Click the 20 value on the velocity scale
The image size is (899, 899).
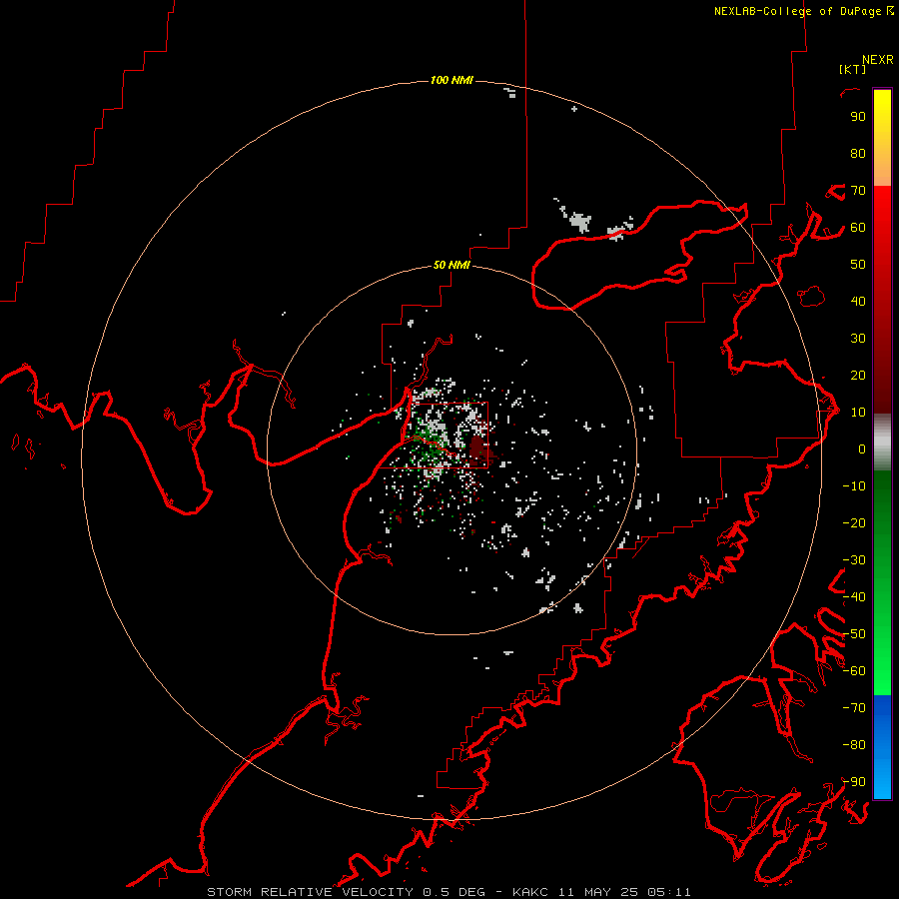858,376
